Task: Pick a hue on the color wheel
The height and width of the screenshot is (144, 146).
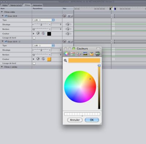Action: coord(80,87)
